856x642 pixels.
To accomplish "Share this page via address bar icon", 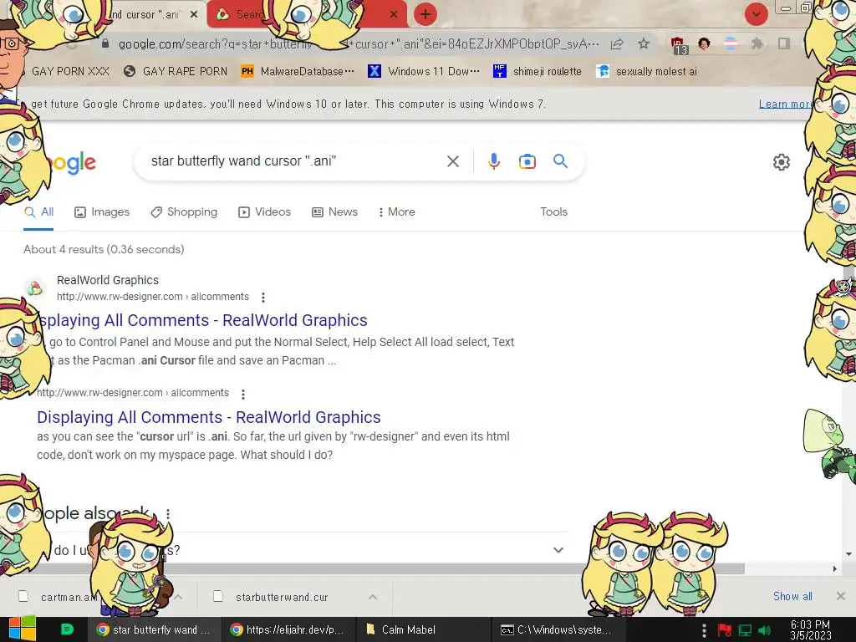I will [617, 43].
